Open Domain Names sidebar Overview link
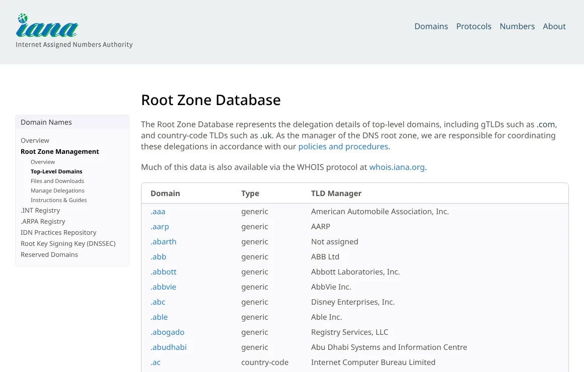584x372 pixels. coord(35,141)
